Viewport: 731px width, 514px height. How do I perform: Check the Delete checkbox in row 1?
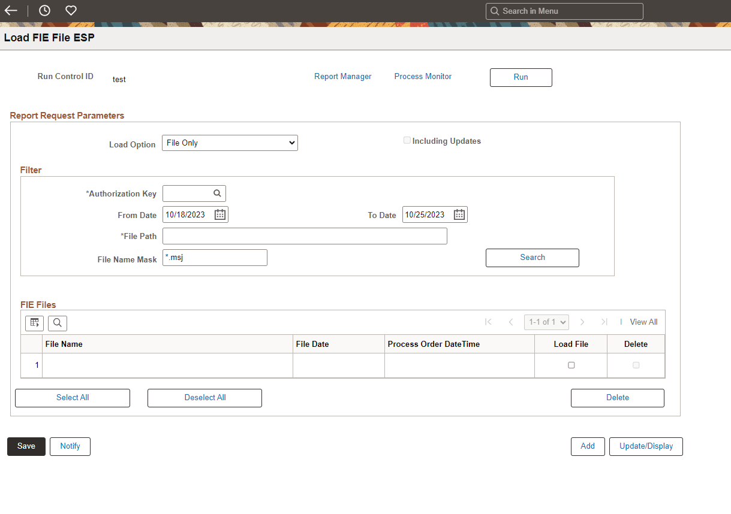point(636,364)
